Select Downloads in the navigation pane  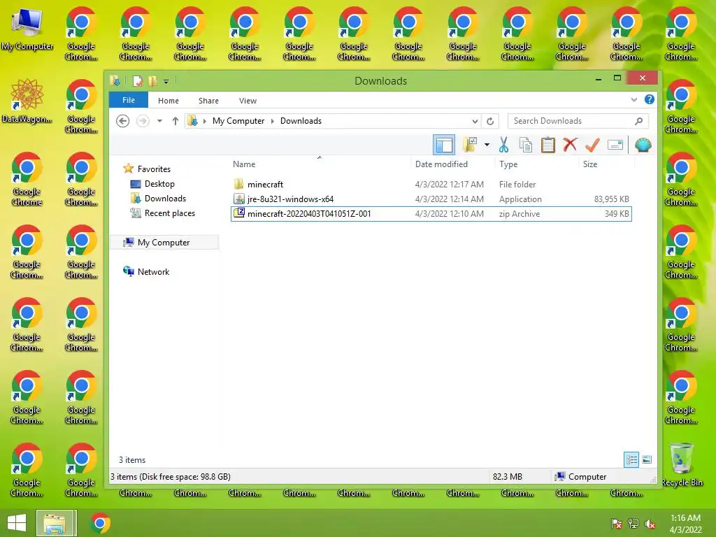click(x=165, y=198)
